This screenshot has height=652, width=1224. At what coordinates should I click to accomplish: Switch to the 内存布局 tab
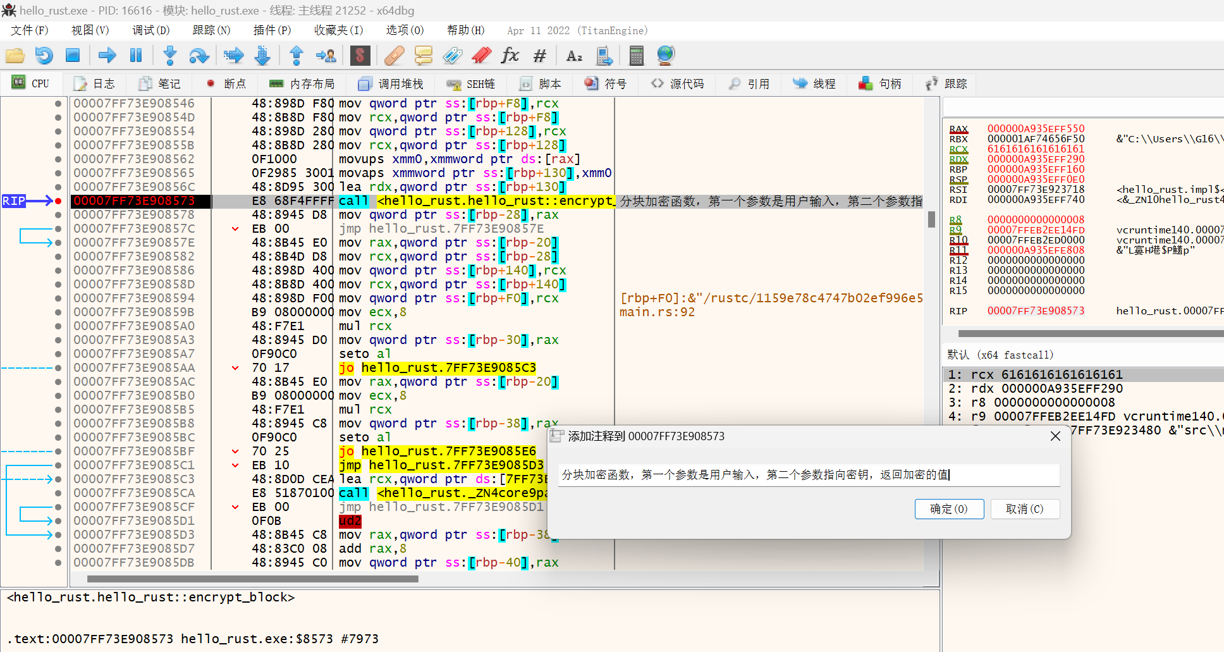pos(302,83)
